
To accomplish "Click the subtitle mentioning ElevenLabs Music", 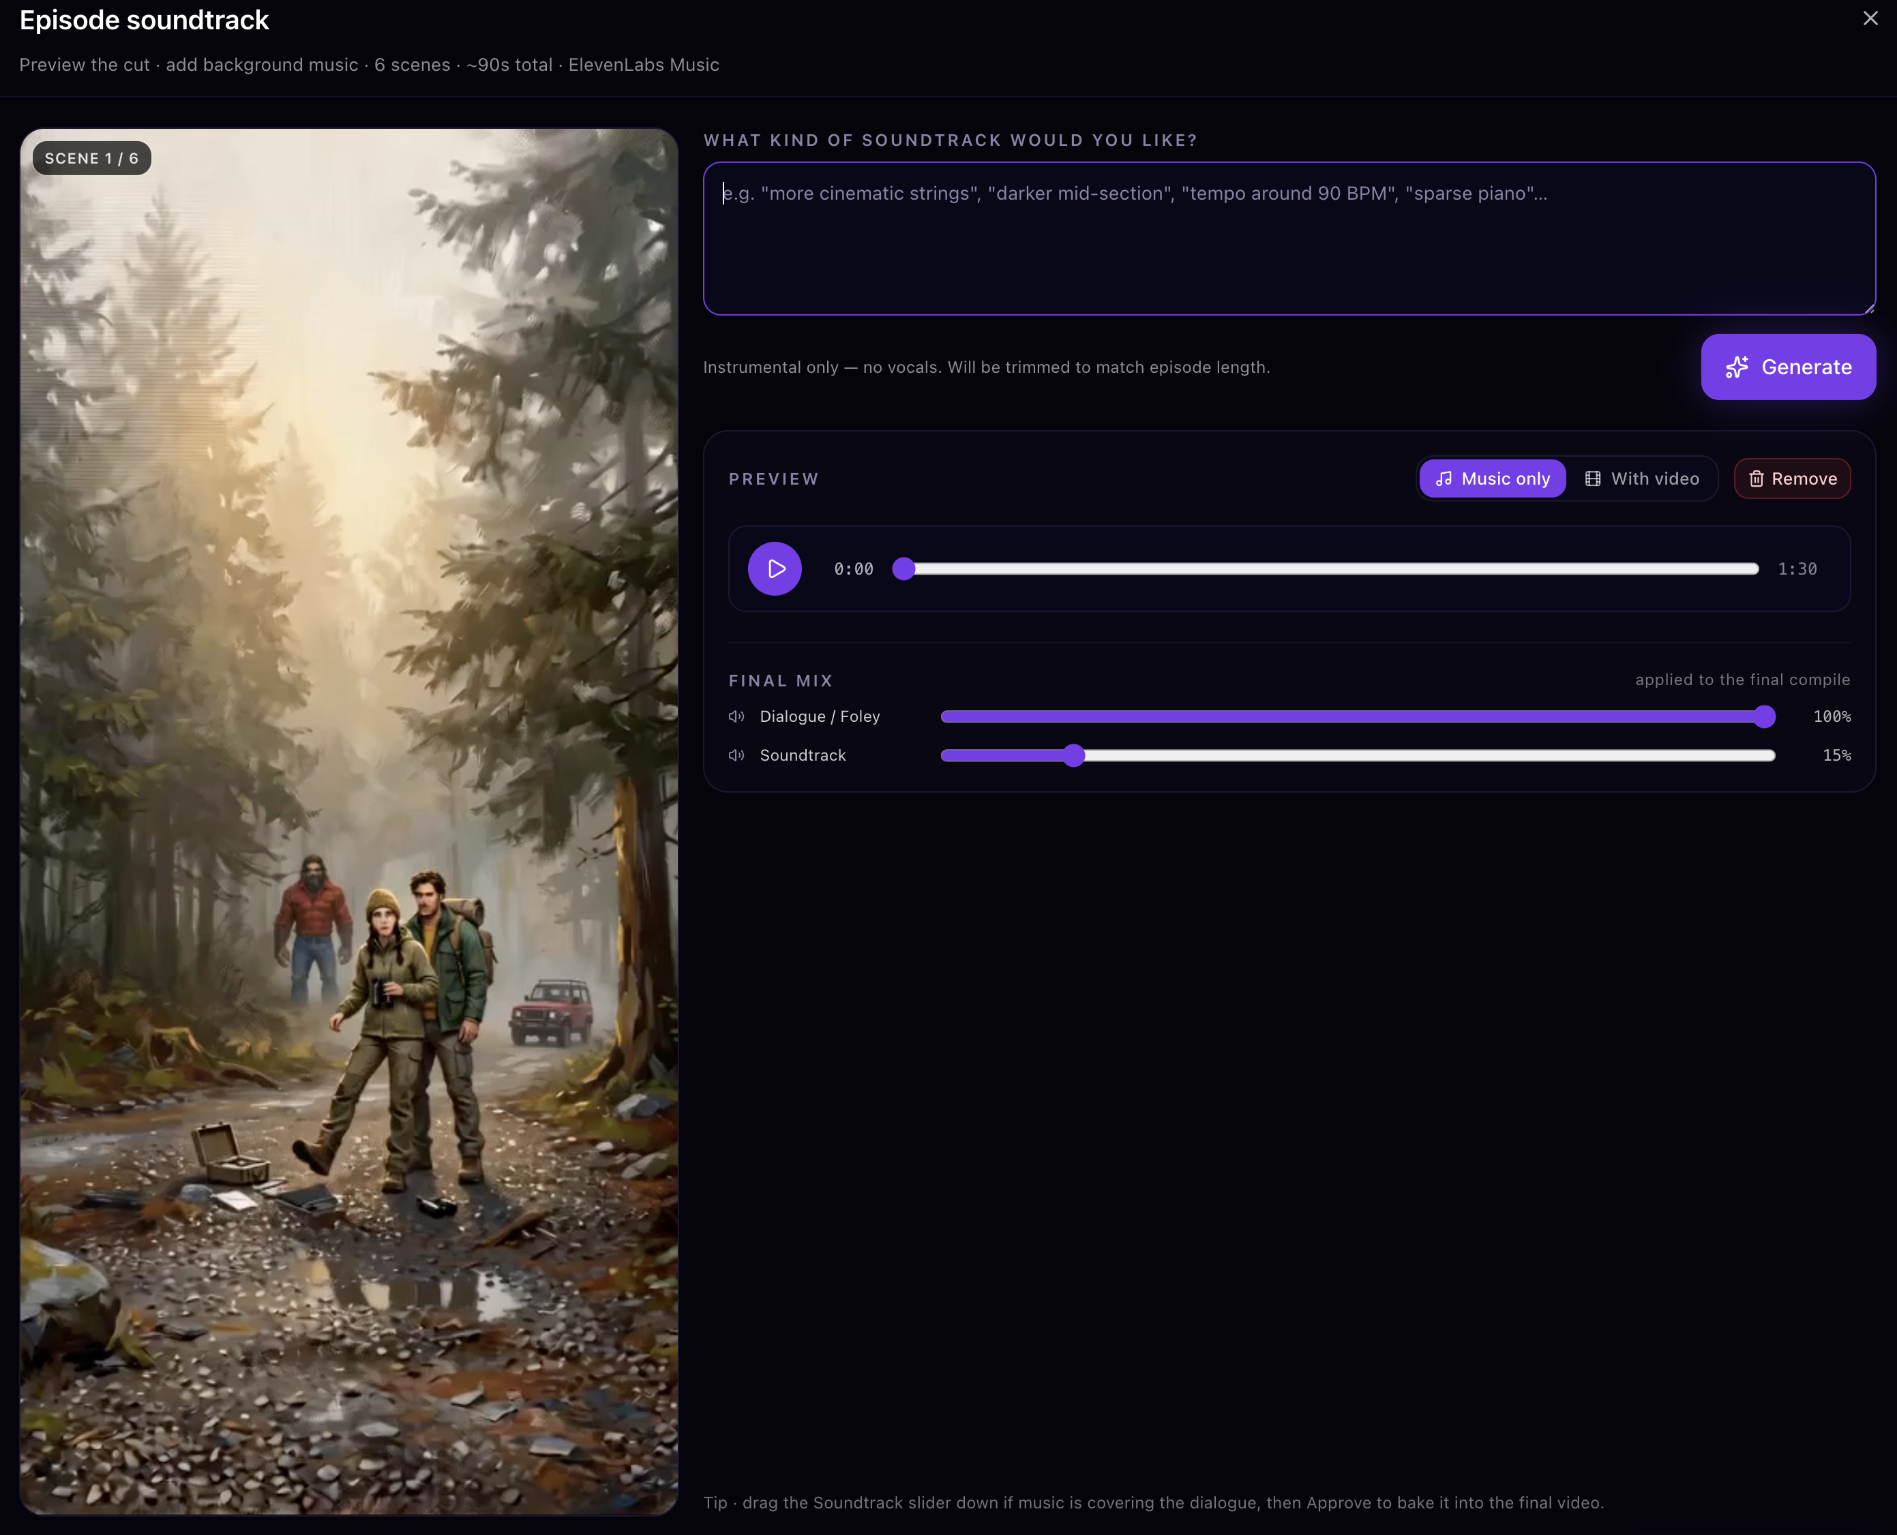I will tap(369, 65).
